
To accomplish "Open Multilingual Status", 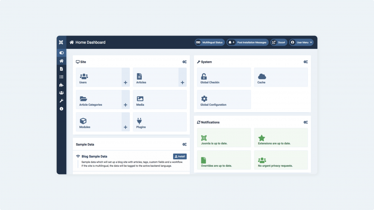I will click(210, 43).
